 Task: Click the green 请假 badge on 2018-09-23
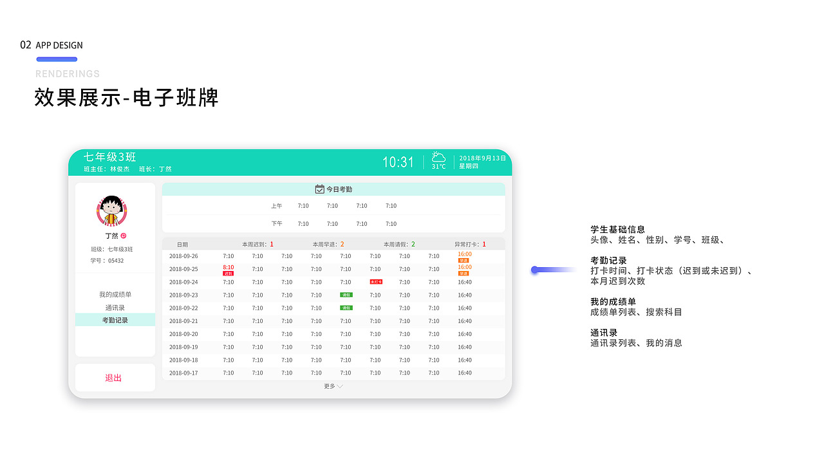(x=346, y=295)
